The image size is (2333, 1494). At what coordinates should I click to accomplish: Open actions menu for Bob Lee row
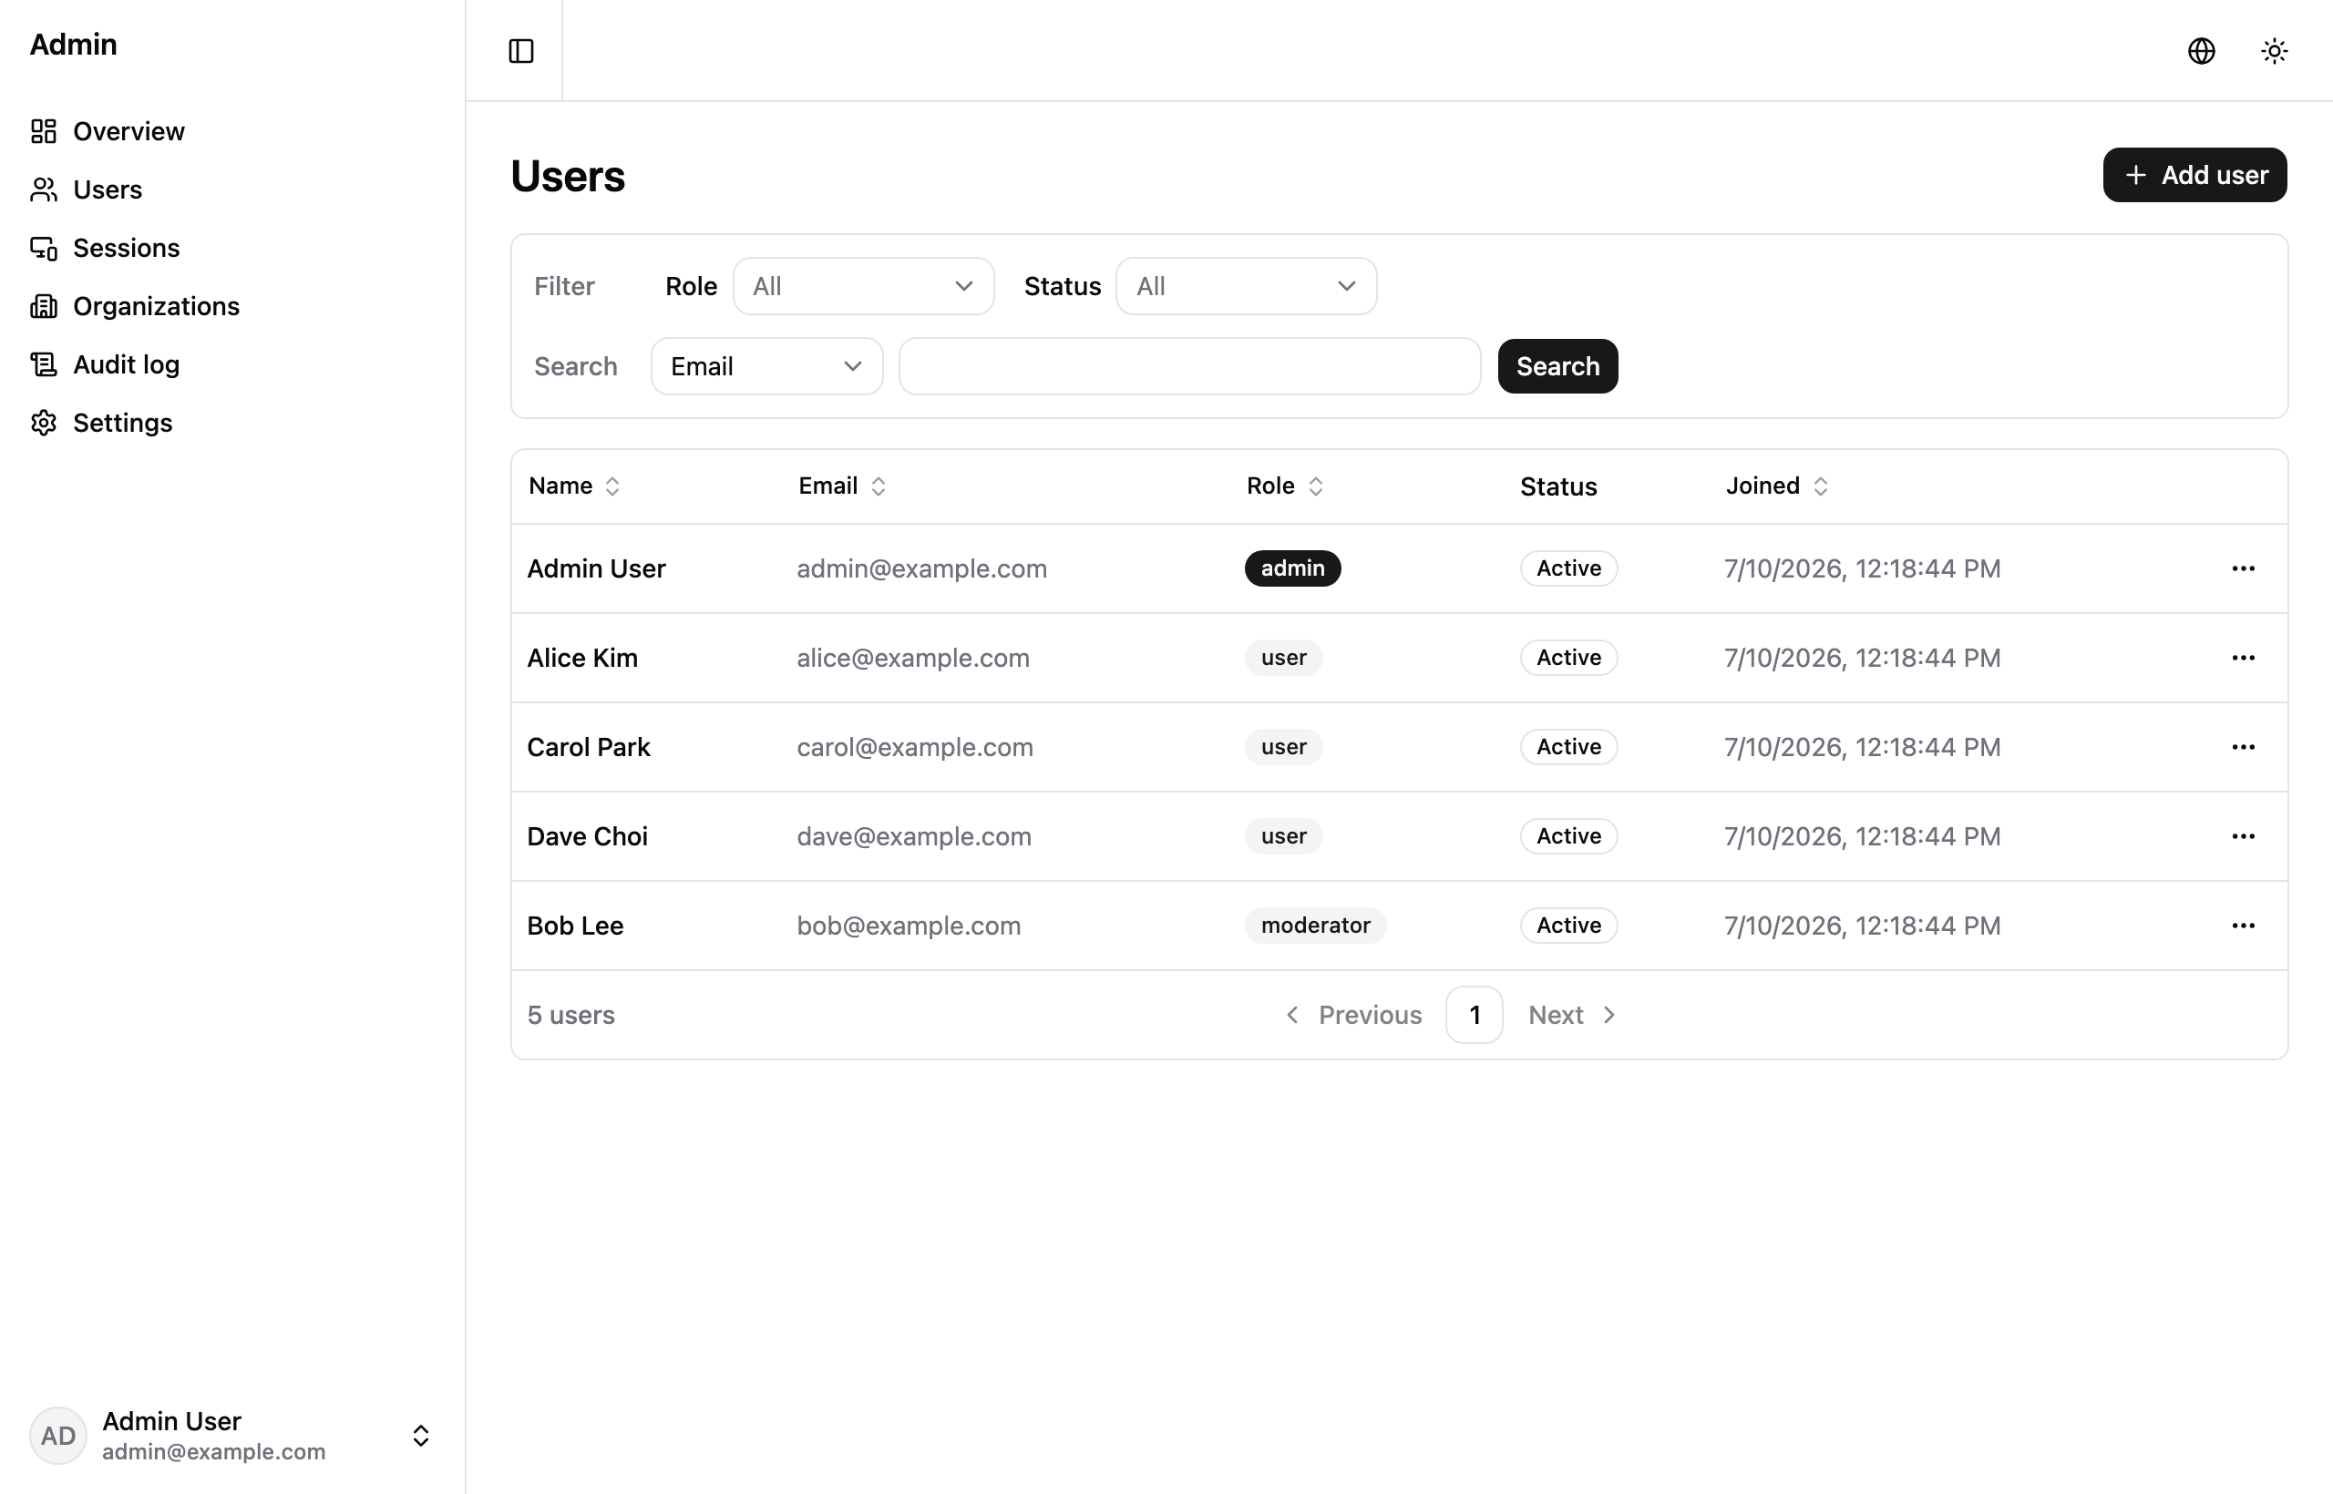click(x=2243, y=926)
